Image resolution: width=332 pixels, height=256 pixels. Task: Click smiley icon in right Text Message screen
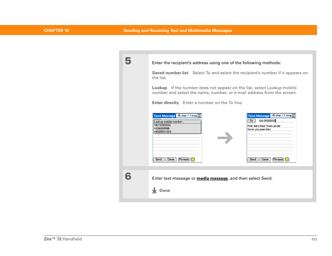287,160
